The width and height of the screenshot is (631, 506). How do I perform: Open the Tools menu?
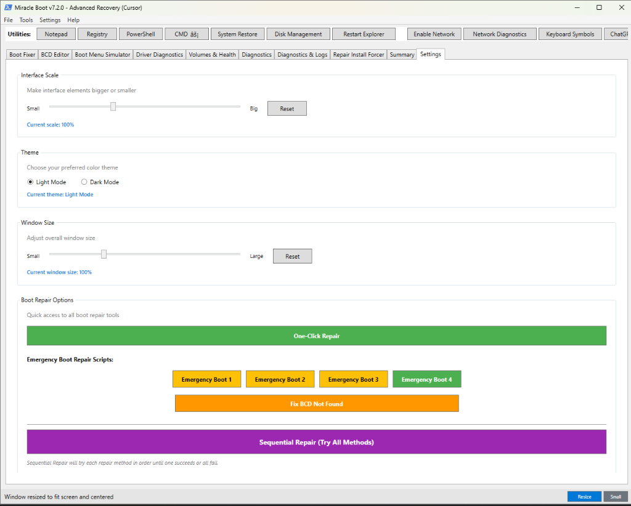[x=26, y=20]
